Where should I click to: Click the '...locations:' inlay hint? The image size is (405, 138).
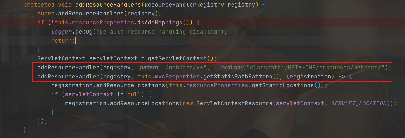230,68
